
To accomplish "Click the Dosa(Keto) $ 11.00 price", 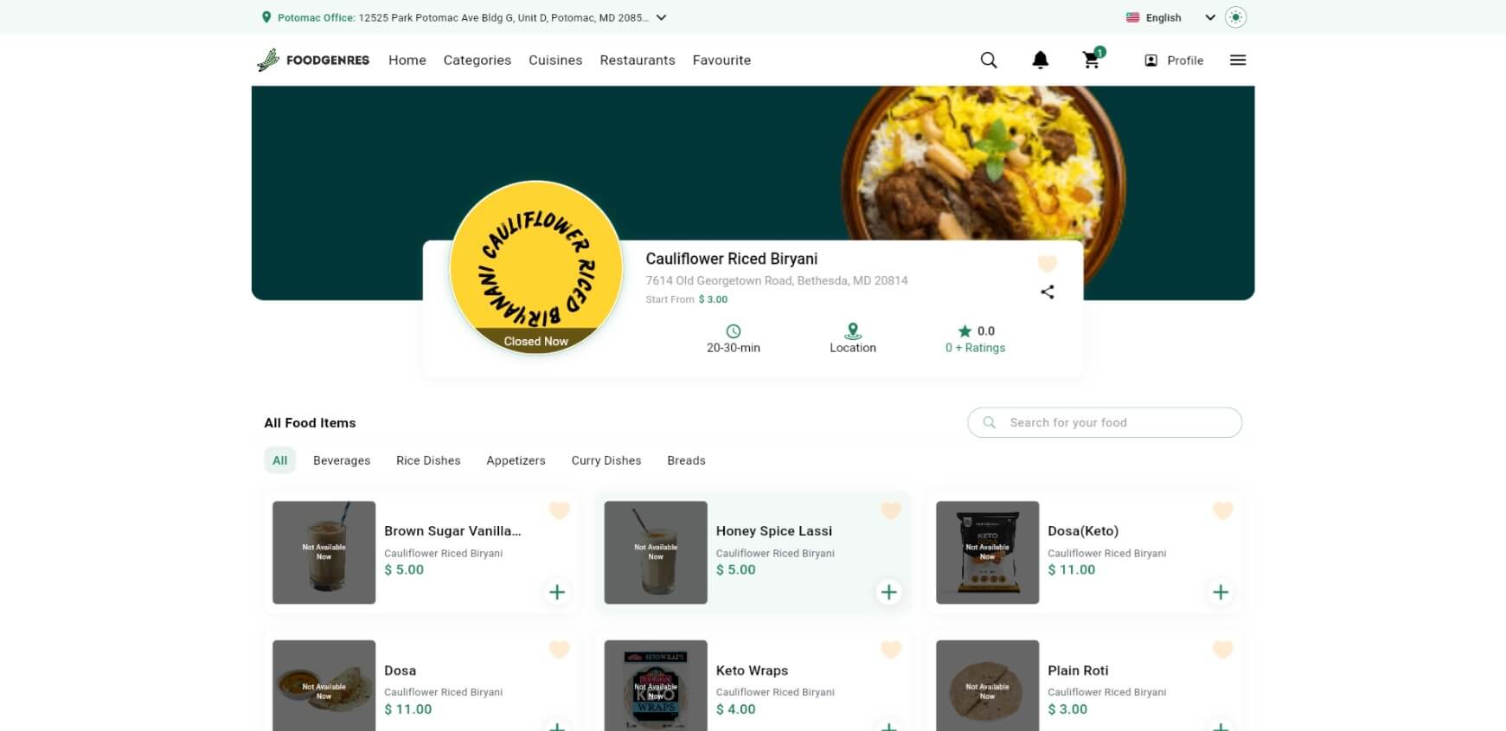I will pos(1071,569).
